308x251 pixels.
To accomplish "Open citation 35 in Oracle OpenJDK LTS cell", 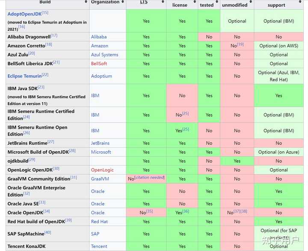I will point(149,211).
